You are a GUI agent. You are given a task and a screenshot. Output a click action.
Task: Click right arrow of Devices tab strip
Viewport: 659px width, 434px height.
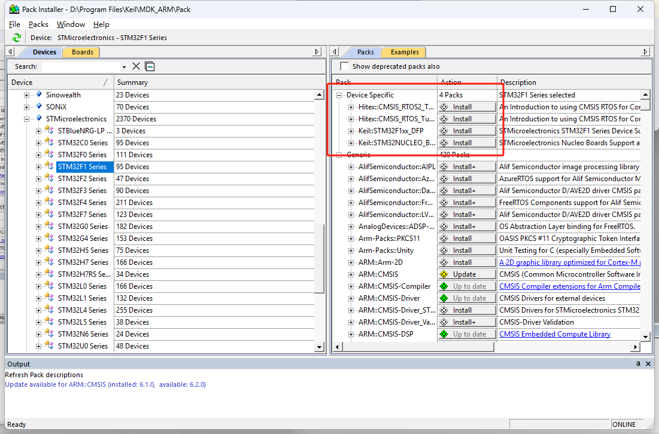coord(317,51)
